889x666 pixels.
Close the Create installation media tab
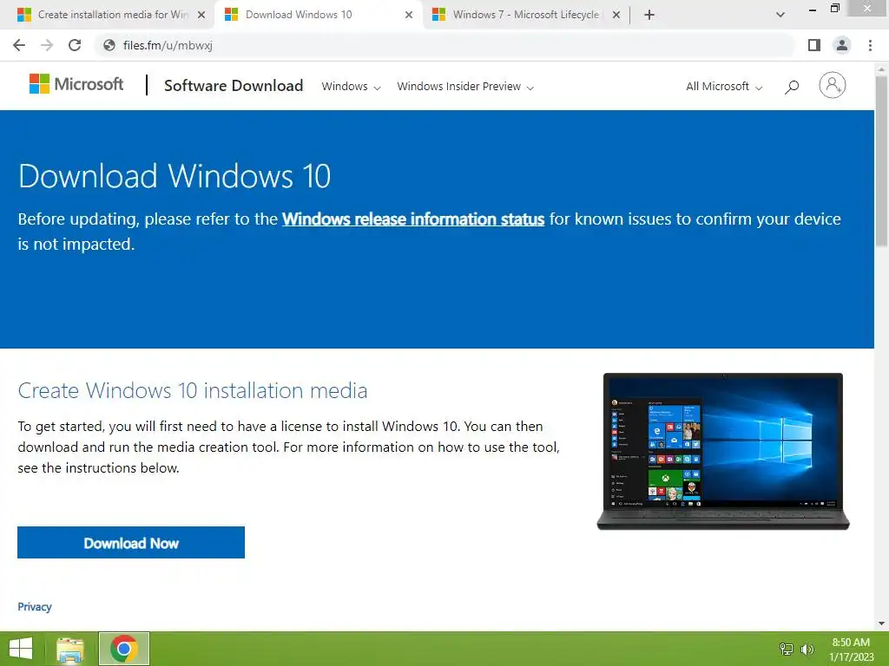tap(201, 16)
